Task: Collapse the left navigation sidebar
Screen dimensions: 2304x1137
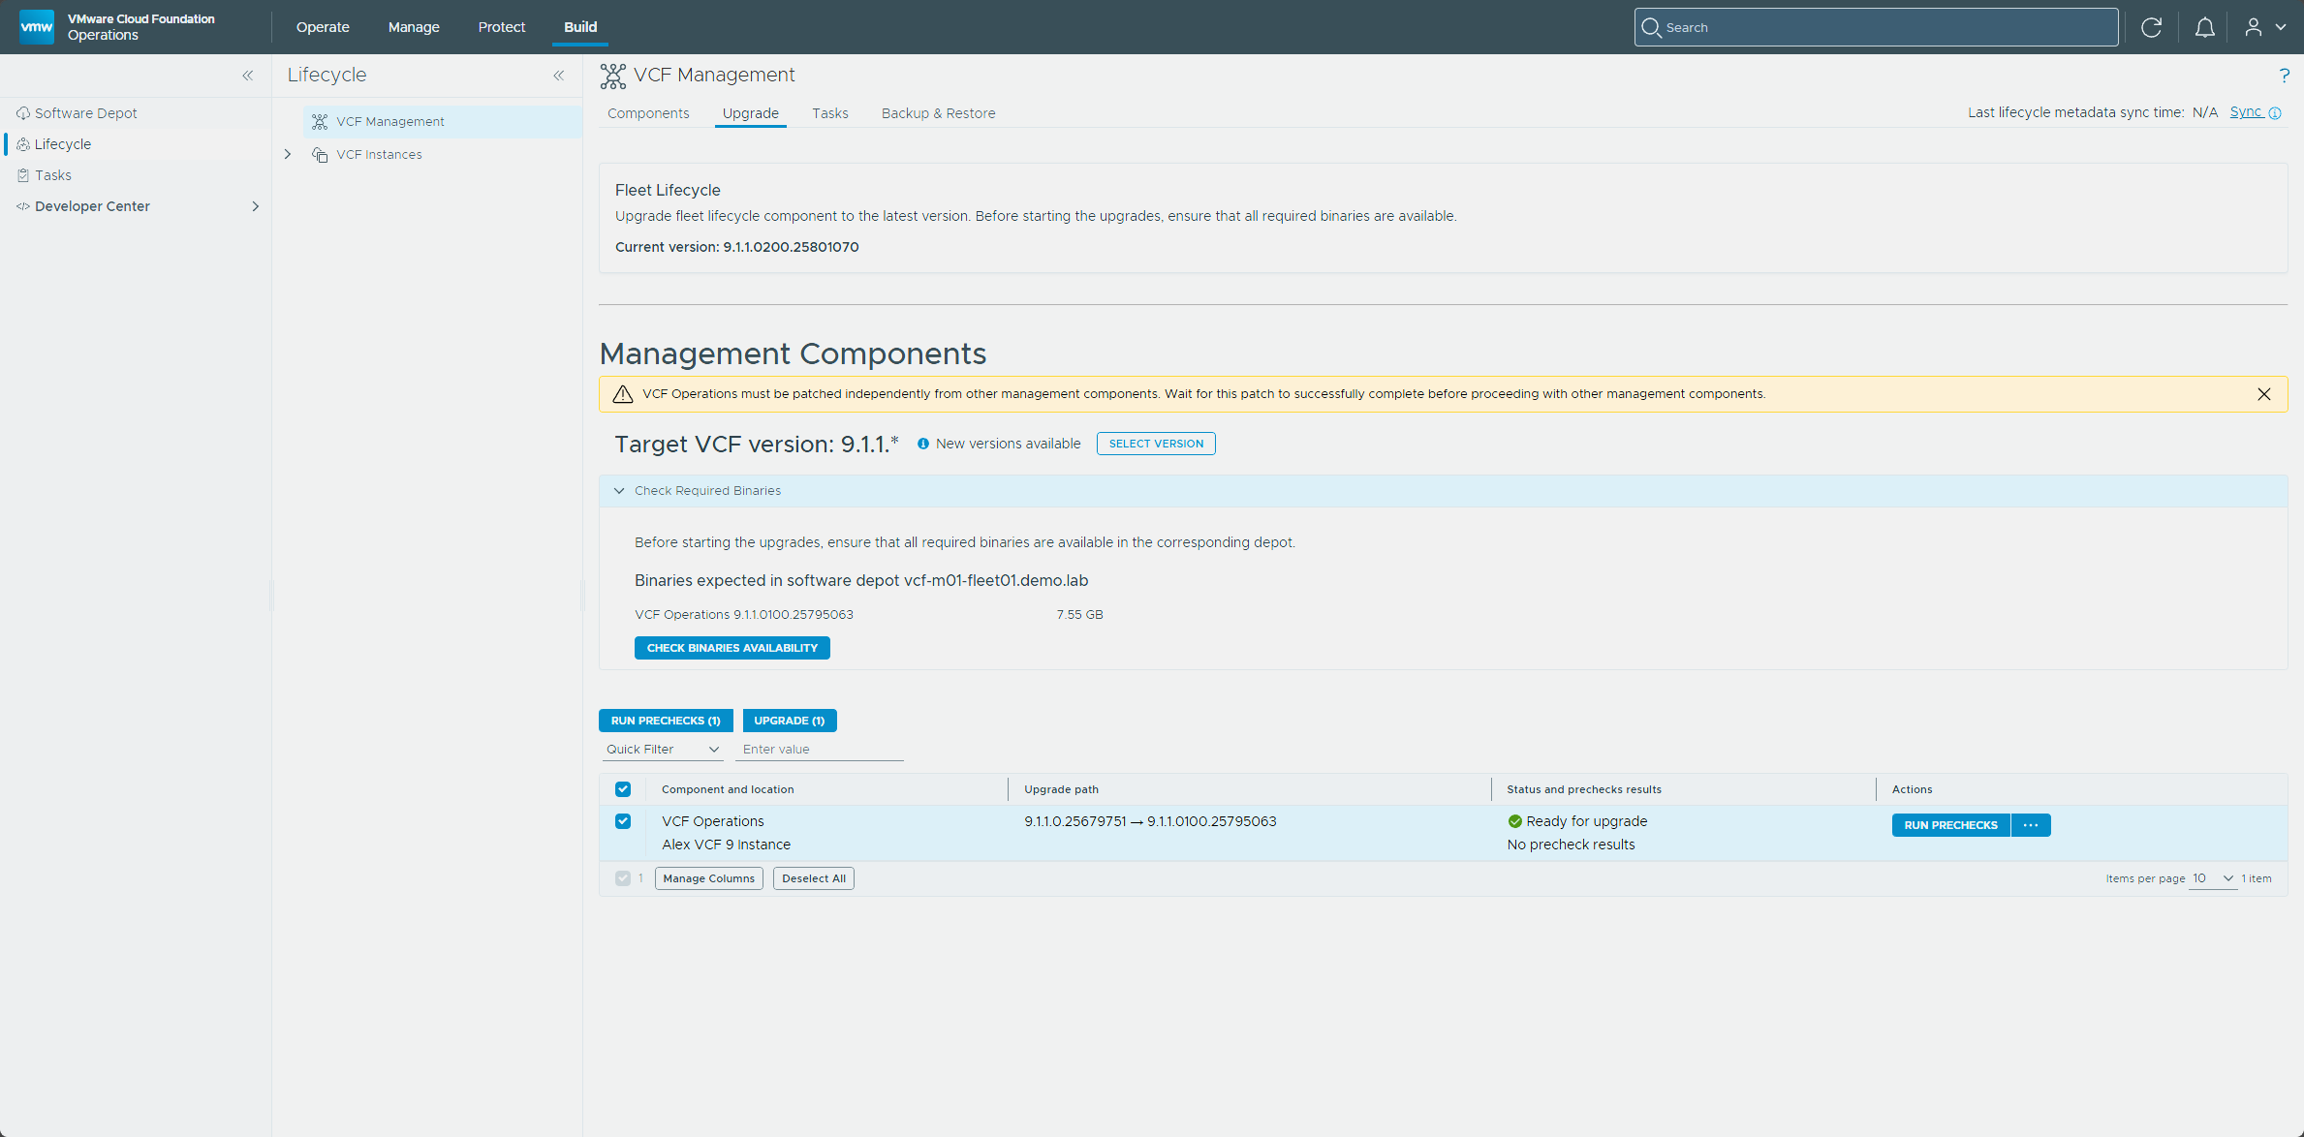Action: coord(248,76)
